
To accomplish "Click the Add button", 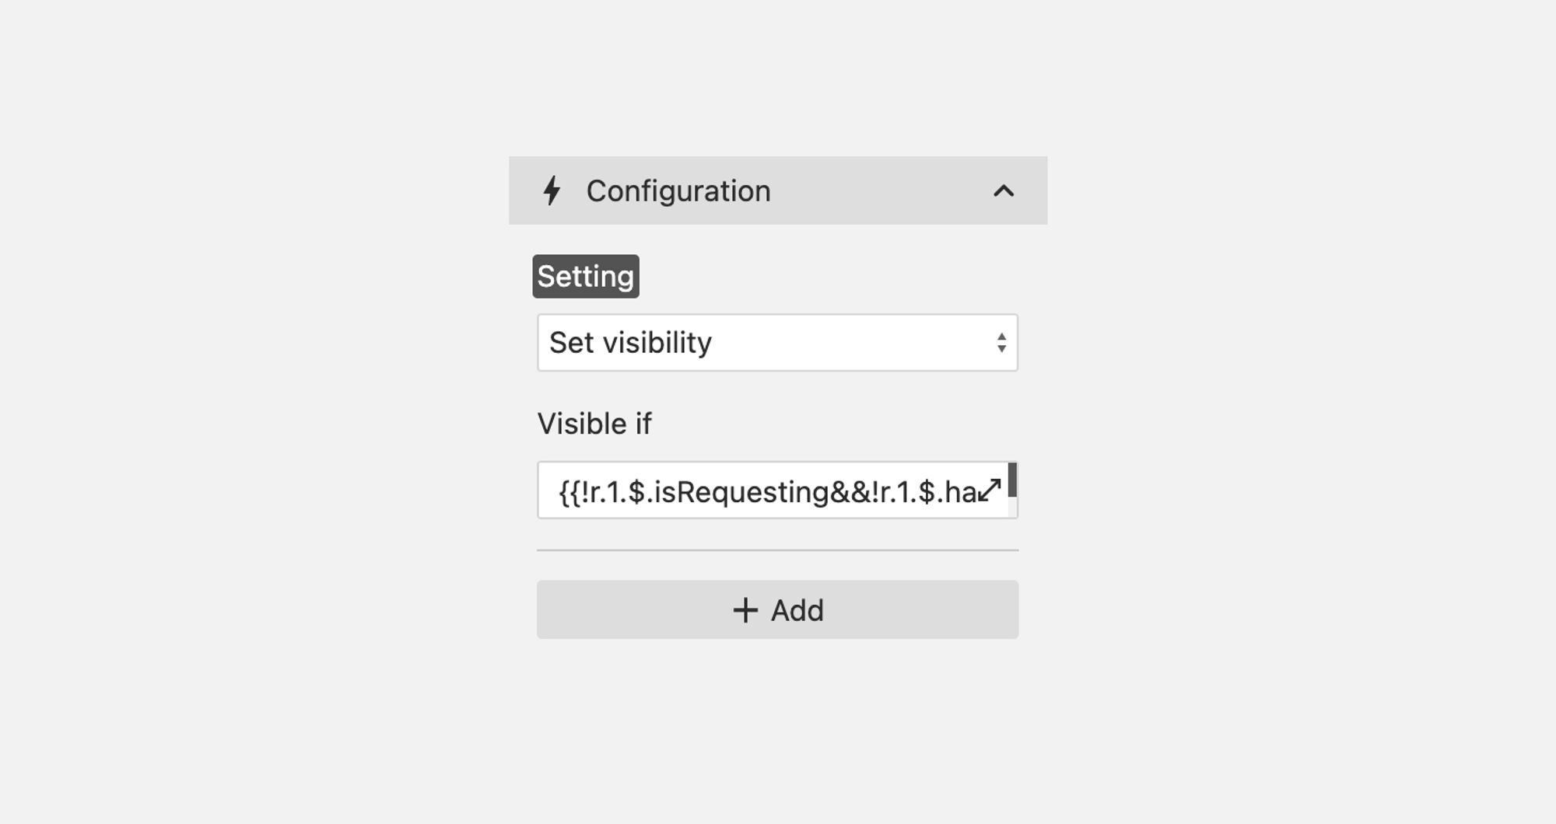I will [777, 609].
